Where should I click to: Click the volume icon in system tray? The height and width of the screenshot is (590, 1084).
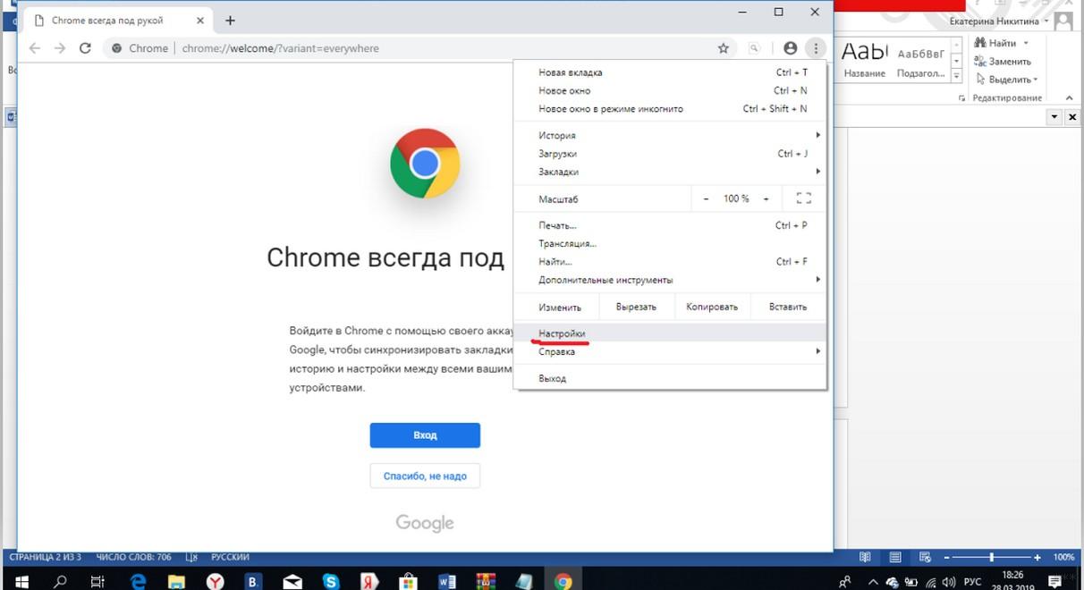[950, 582]
